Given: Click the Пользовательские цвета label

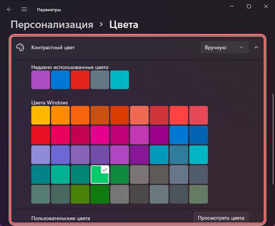Looking at the screenshot, I should 60,218.
